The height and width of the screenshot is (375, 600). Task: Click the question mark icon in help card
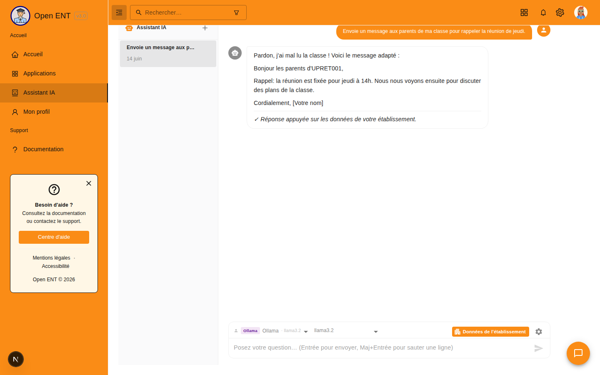(54, 190)
